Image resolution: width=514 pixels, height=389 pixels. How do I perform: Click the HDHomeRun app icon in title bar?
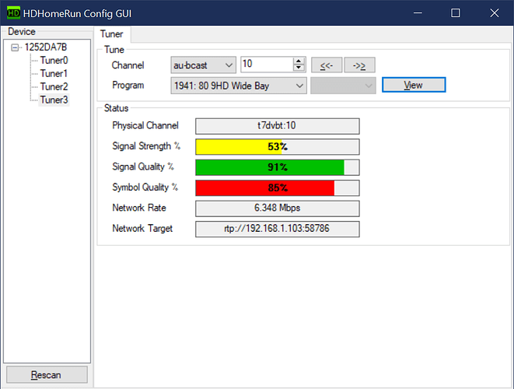point(13,13)
